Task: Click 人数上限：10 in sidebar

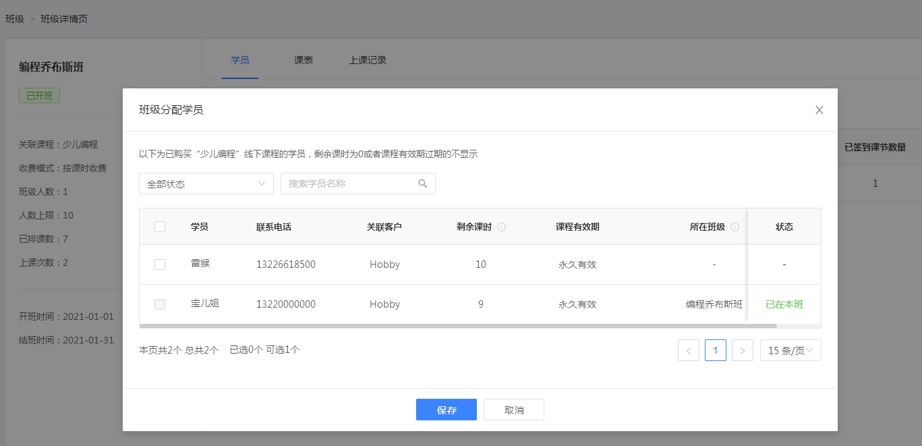Action: coord(47,215)
